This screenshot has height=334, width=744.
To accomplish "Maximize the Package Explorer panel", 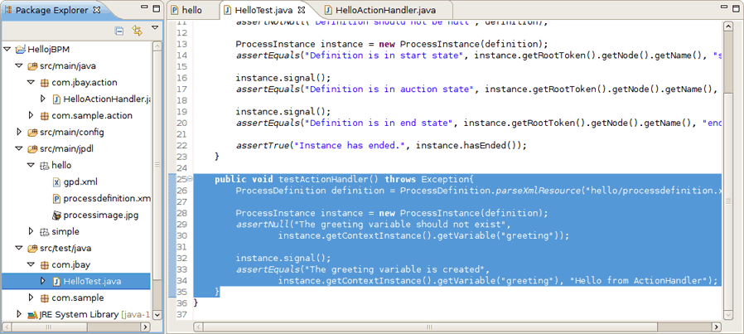I will [157, 8].
